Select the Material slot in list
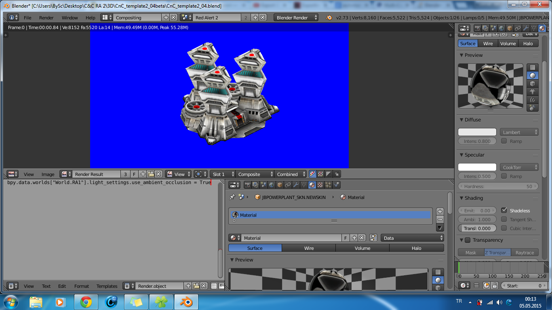The height and width of the screenshot is (310, 552). coord(331,215)
